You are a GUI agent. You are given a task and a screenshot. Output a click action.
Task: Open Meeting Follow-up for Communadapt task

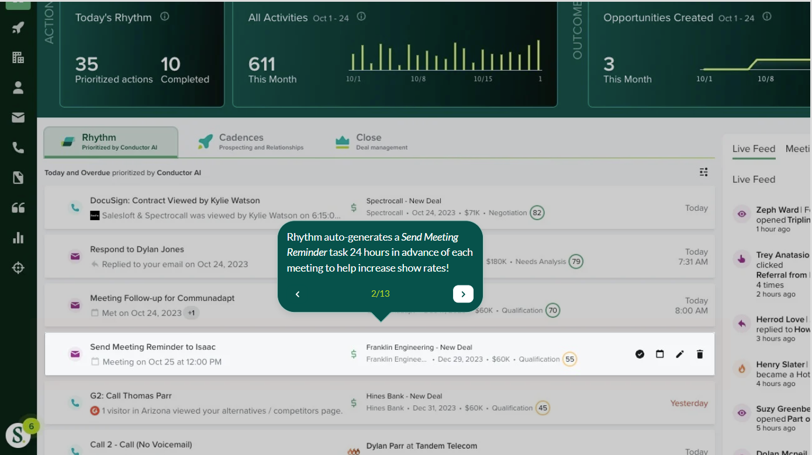coord(162,298)
